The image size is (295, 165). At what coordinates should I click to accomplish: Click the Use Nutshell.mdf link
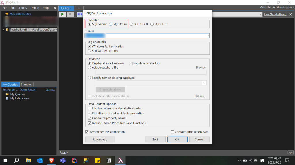[x=275, y=14]
